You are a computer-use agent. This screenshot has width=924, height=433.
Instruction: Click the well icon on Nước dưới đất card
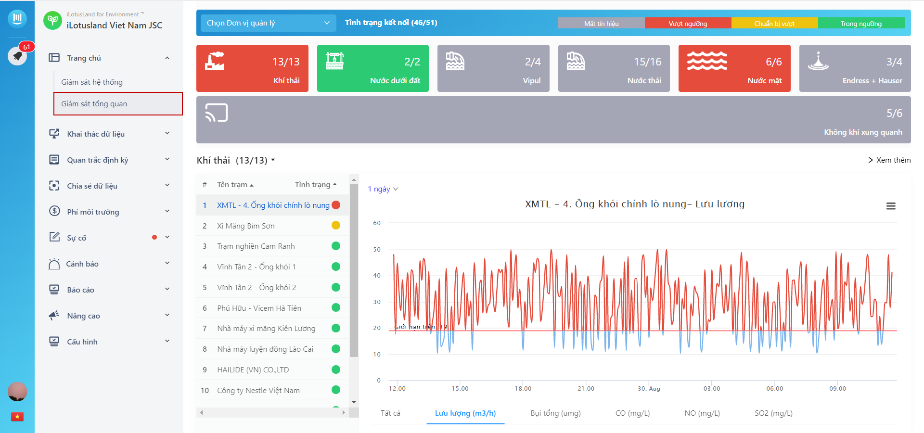point(335,61)
